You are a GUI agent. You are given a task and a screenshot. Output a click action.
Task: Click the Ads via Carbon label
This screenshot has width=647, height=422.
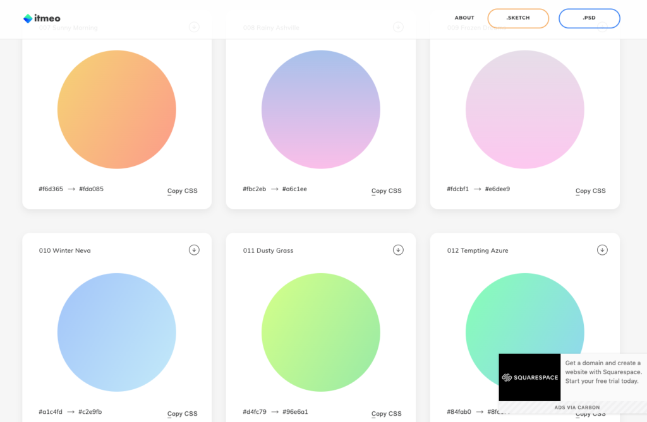click(577, 407)
